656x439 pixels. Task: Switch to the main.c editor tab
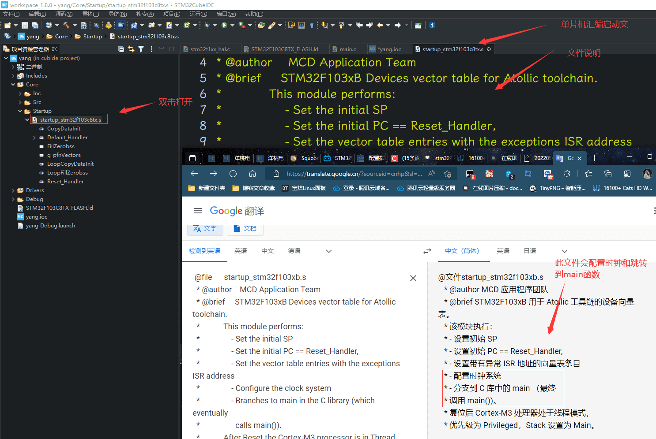(347, 49)
